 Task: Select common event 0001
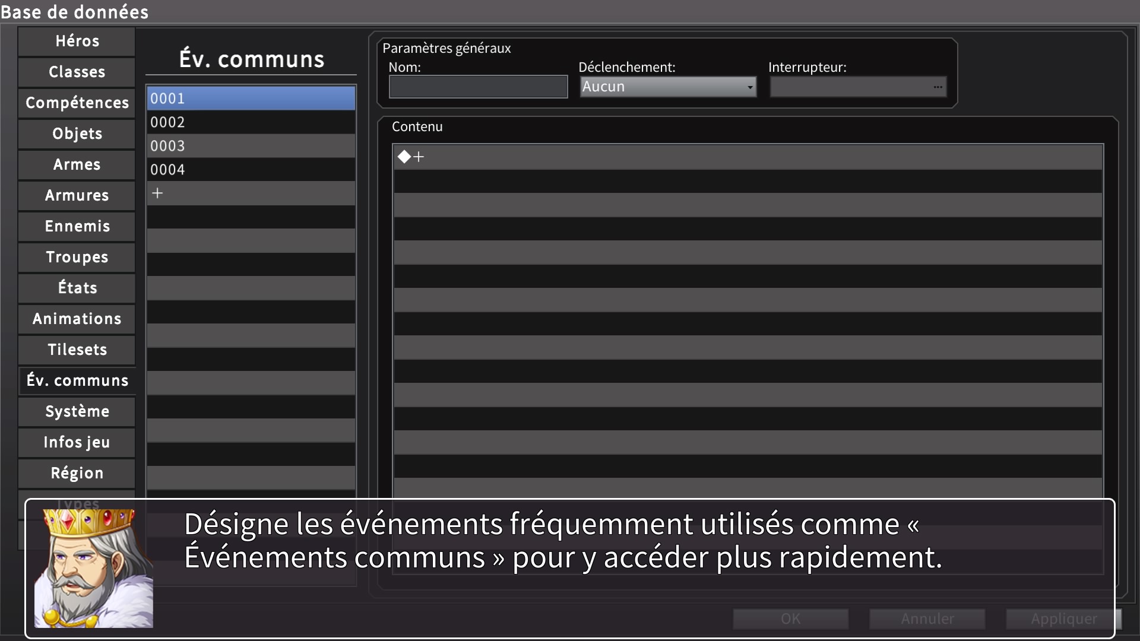251,99
